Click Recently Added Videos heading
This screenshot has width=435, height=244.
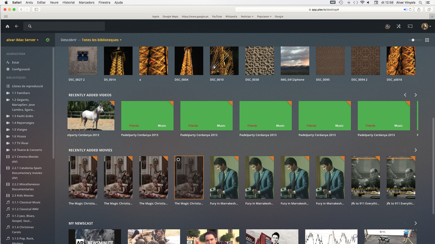(x=90, y=95)
